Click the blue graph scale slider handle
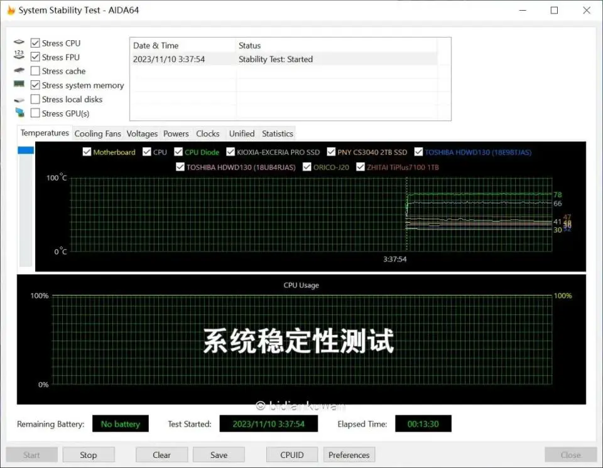603x468 pixels. coord(26,150)
